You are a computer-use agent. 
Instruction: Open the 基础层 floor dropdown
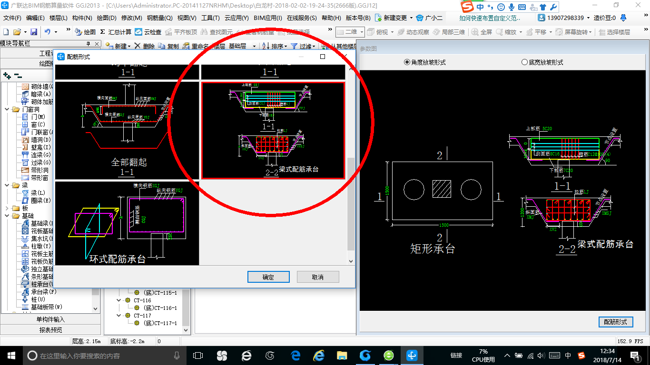254,46
